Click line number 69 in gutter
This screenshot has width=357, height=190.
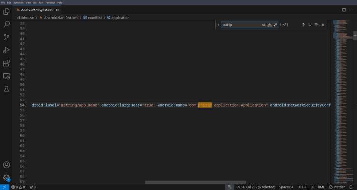pos(22,181)
